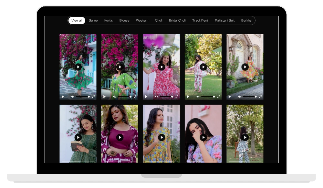The image size is (323, 188).
Task: Choose the Pakistani Suit category
Action: pos(224,20)
